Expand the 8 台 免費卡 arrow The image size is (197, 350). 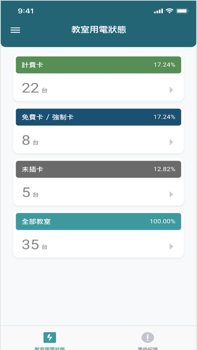coord(171,142)
